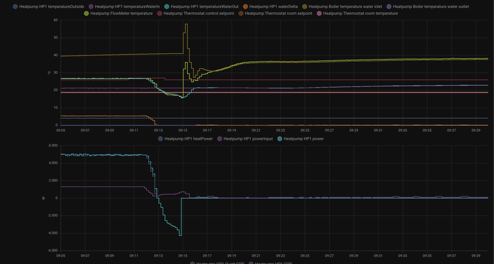This screenshot has width=494, height=264.
Task: Click the 6.000 value on power axis
Action: coord(54,145)
